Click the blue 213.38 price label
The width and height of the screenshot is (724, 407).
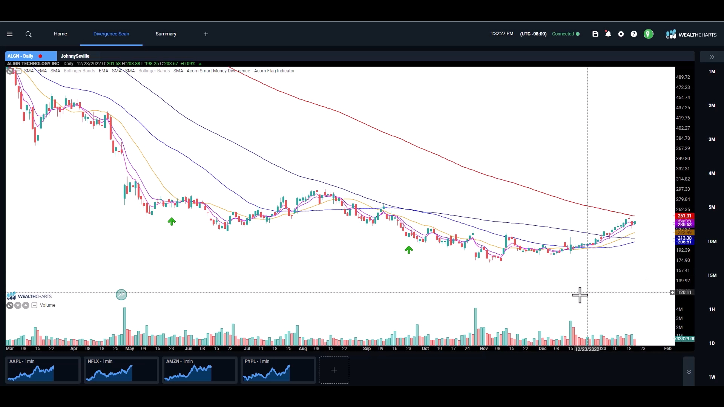(684, 238)
